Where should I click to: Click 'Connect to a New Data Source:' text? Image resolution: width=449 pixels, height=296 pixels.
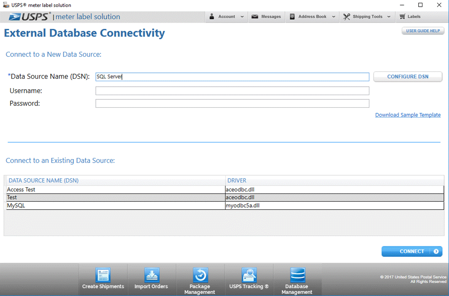click(54, 54)
